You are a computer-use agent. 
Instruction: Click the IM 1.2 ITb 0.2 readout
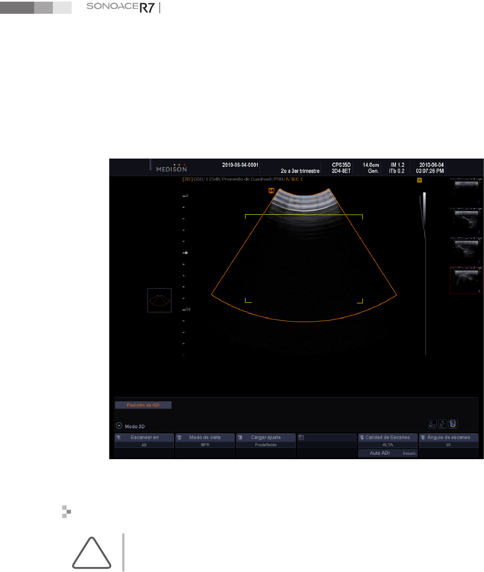pyautogui.click(x=396, y=168)
